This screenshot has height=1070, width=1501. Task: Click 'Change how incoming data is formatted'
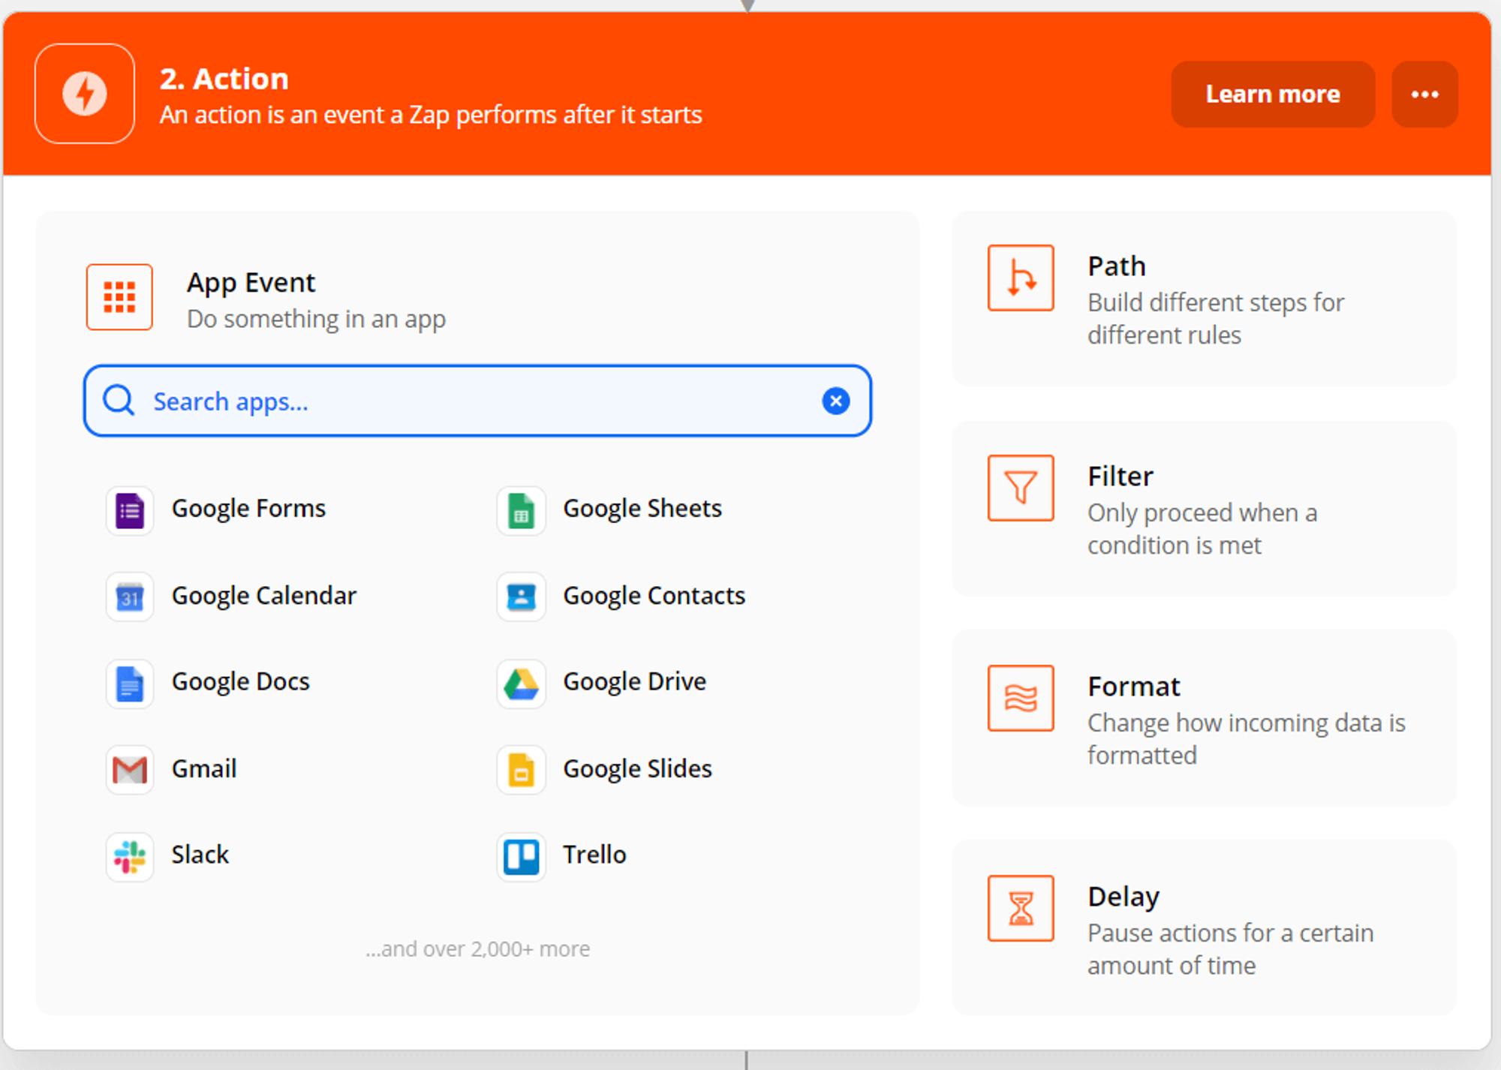point(1247,739)
